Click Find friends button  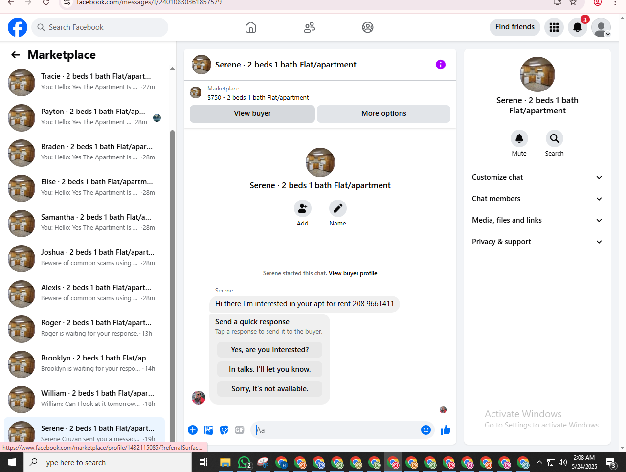pos(515,27)
